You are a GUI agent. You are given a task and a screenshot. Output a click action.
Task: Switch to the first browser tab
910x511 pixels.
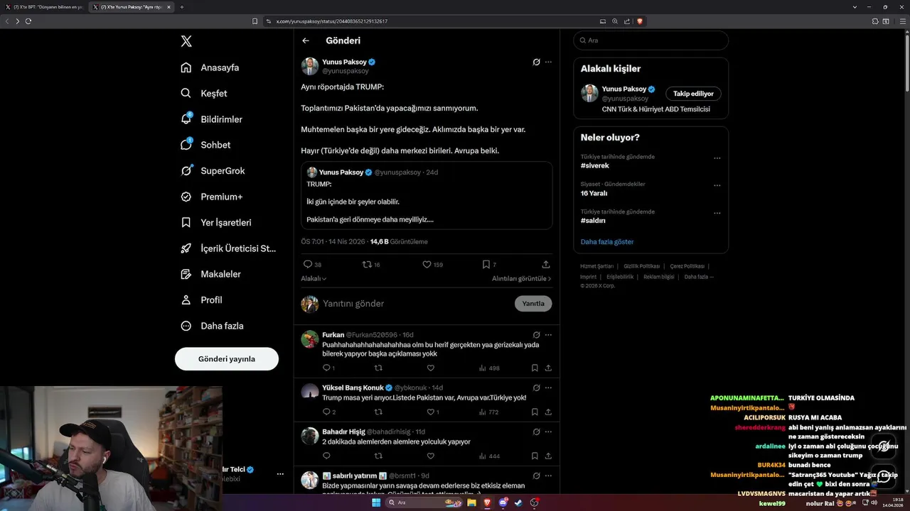coord(44,7)
